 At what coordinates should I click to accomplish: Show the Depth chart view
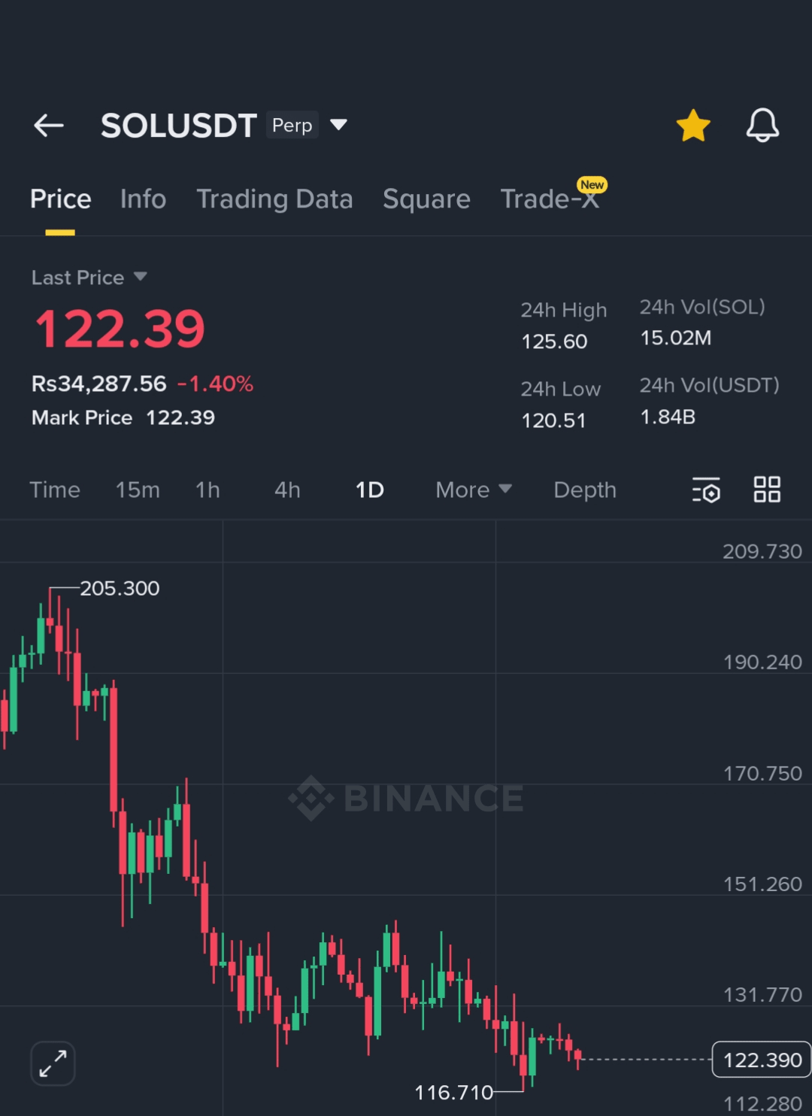pos(585,490)
